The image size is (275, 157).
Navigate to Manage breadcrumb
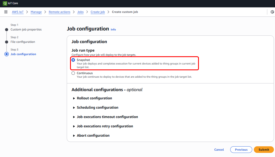36,12
